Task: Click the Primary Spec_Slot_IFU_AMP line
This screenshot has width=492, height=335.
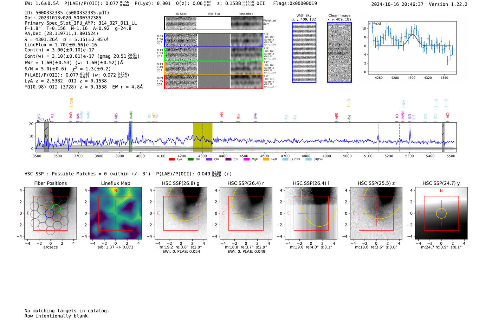Action: click(80, 23)
